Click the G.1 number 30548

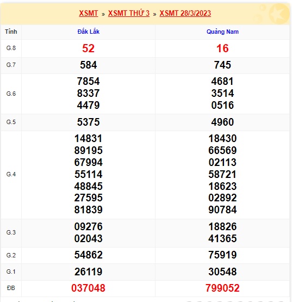[222, 272]
